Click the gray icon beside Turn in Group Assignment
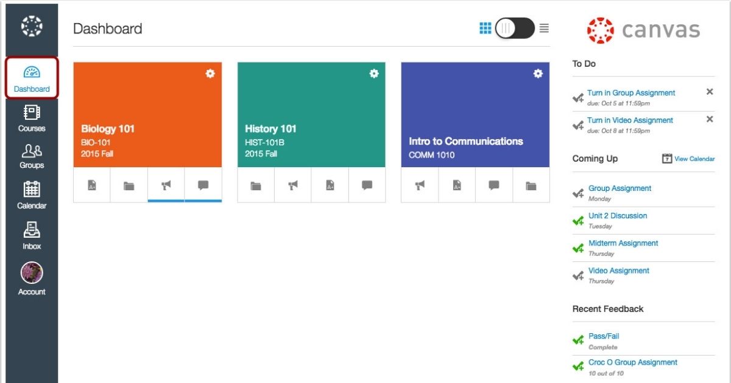Screen dimensions: 731x383 coord(578,98)
